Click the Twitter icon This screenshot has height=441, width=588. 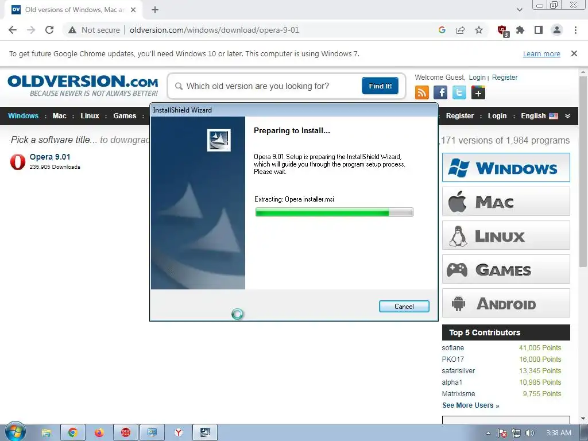point(459,92)
